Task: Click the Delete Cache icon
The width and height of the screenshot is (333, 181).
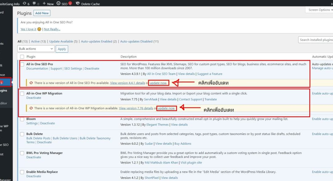Action: (78, 3)
